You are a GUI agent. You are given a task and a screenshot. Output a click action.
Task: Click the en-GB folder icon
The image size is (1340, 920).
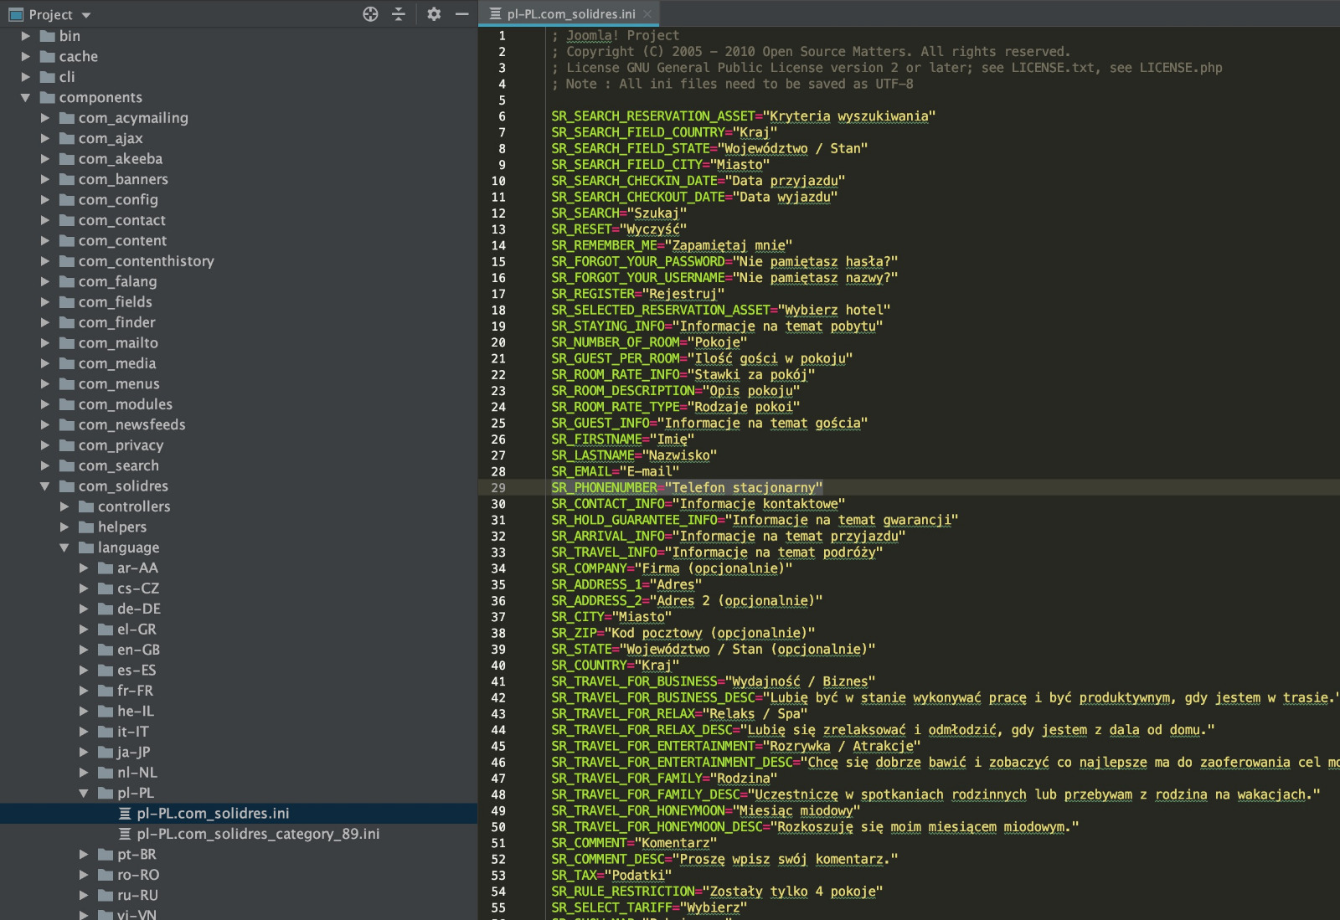click(106, 650)
